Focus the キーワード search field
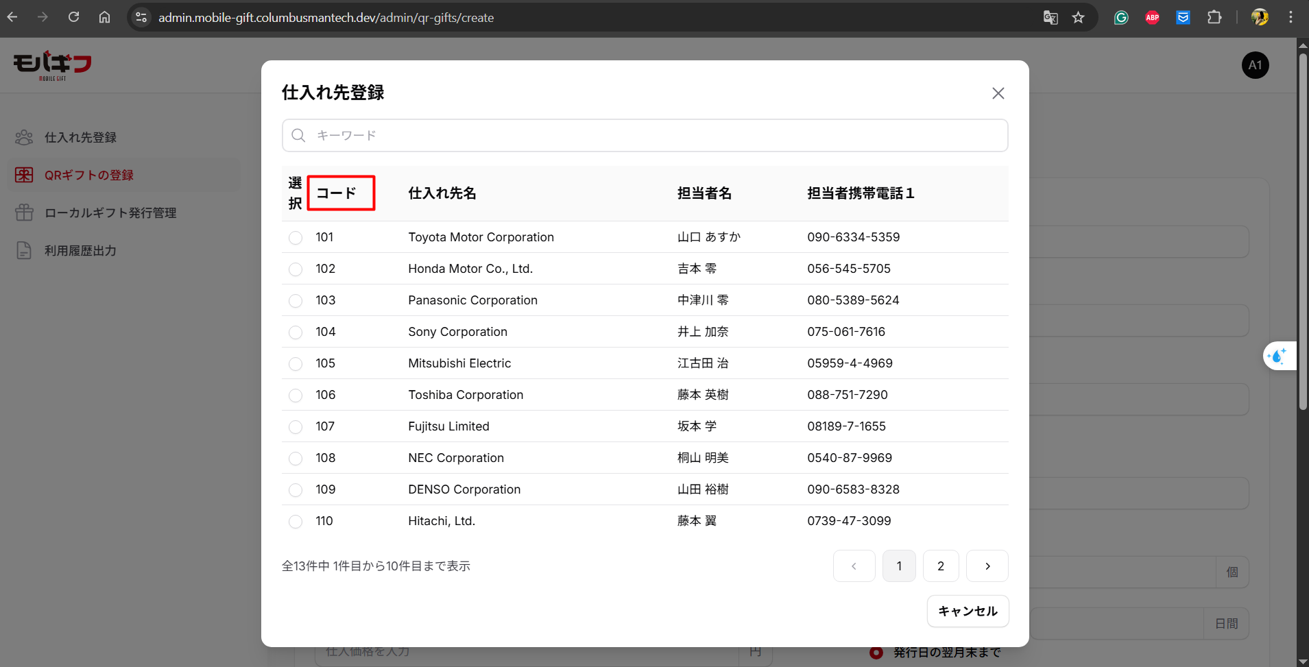Image resolution: width=1309 pixels, height=667 pixels. click(x=645, y=136)
